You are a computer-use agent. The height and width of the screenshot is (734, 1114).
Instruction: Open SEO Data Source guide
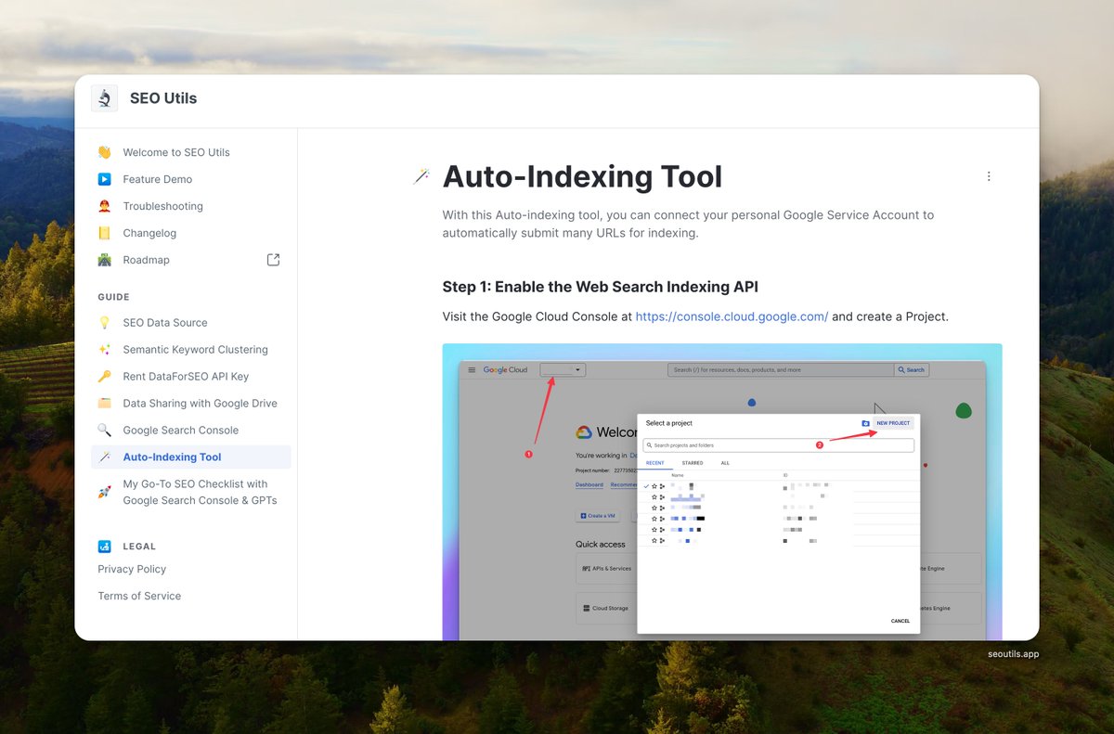point(165,323)
